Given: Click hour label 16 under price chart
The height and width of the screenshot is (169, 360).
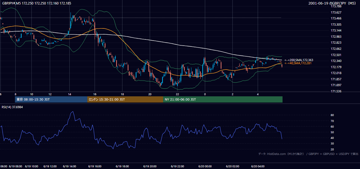Looking at the screenshot, I should 95,94.
